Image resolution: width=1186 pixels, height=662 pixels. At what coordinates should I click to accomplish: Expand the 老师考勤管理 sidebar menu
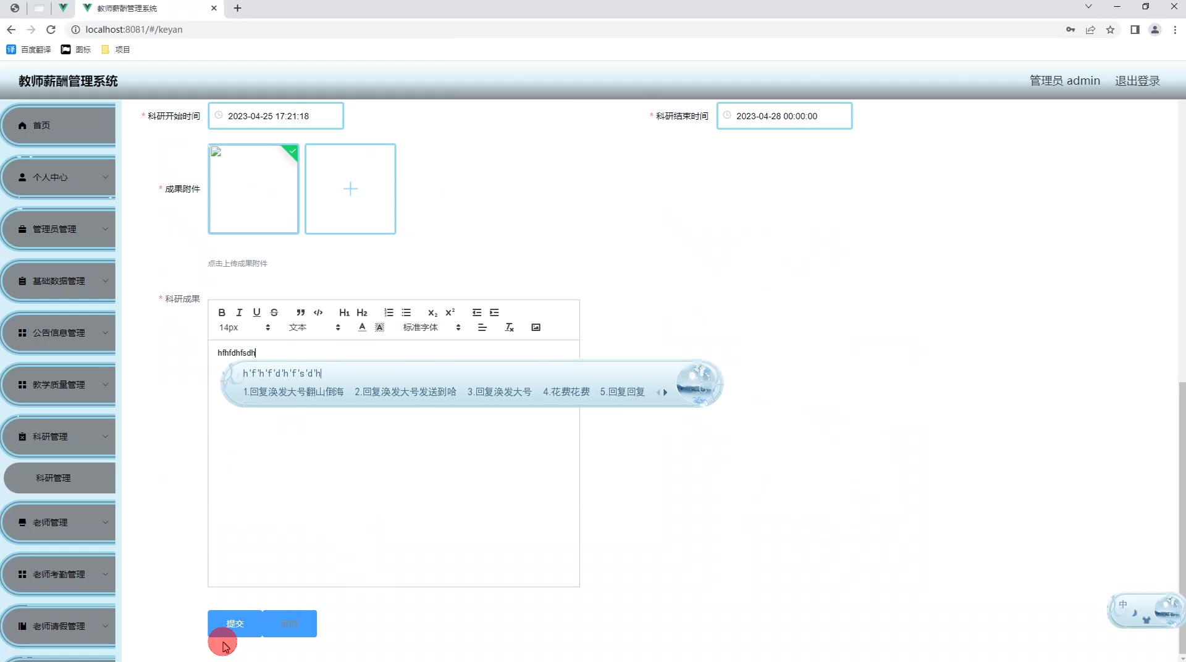[x=59, y=574]
